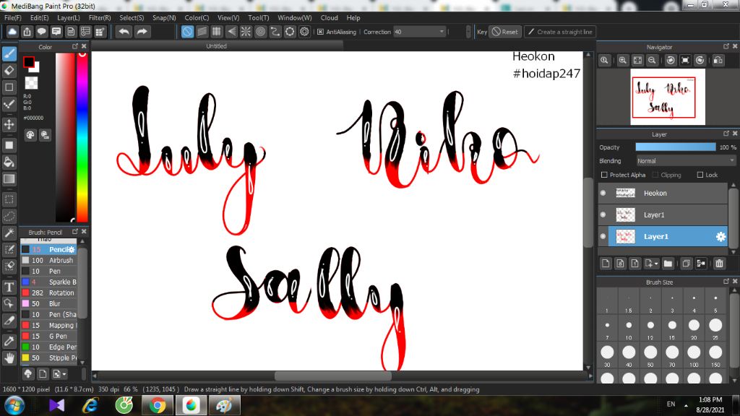This screenshot has height=416, width=740.
Task: Open the Blending mode dropdown
Action: click(x=686, y=161)
